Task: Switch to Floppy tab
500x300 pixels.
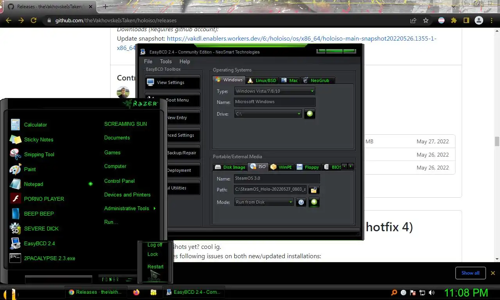Action: pos(308,167)
